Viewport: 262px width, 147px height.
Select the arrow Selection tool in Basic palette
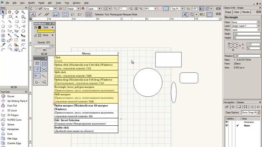coord(3,12)
